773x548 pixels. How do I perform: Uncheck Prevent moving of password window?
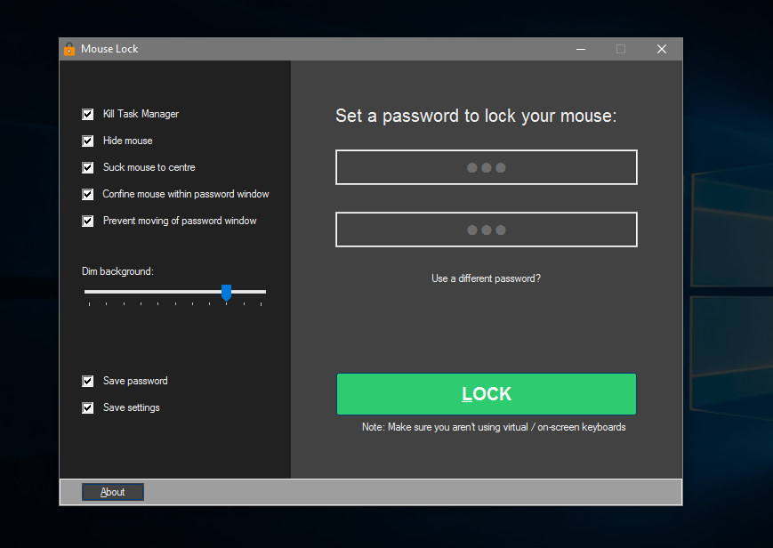(x=87, y=221)
